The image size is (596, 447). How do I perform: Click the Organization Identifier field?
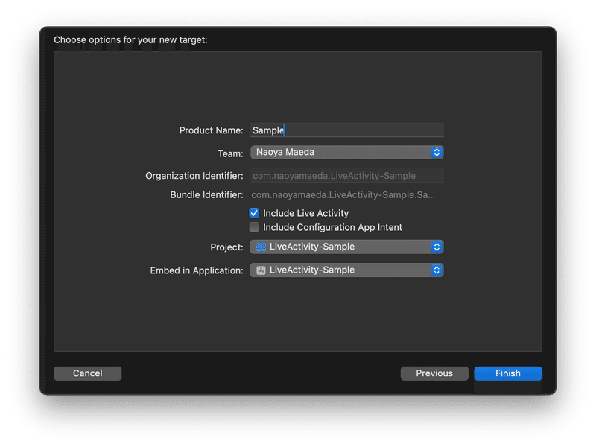(x=346, y=176)
